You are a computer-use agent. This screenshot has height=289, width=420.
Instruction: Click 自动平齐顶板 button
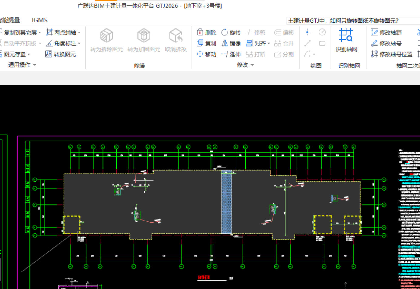click(x=18, y=43)
